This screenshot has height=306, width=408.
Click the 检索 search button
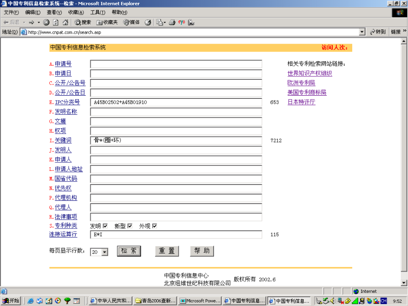click(x=129, y=251)
